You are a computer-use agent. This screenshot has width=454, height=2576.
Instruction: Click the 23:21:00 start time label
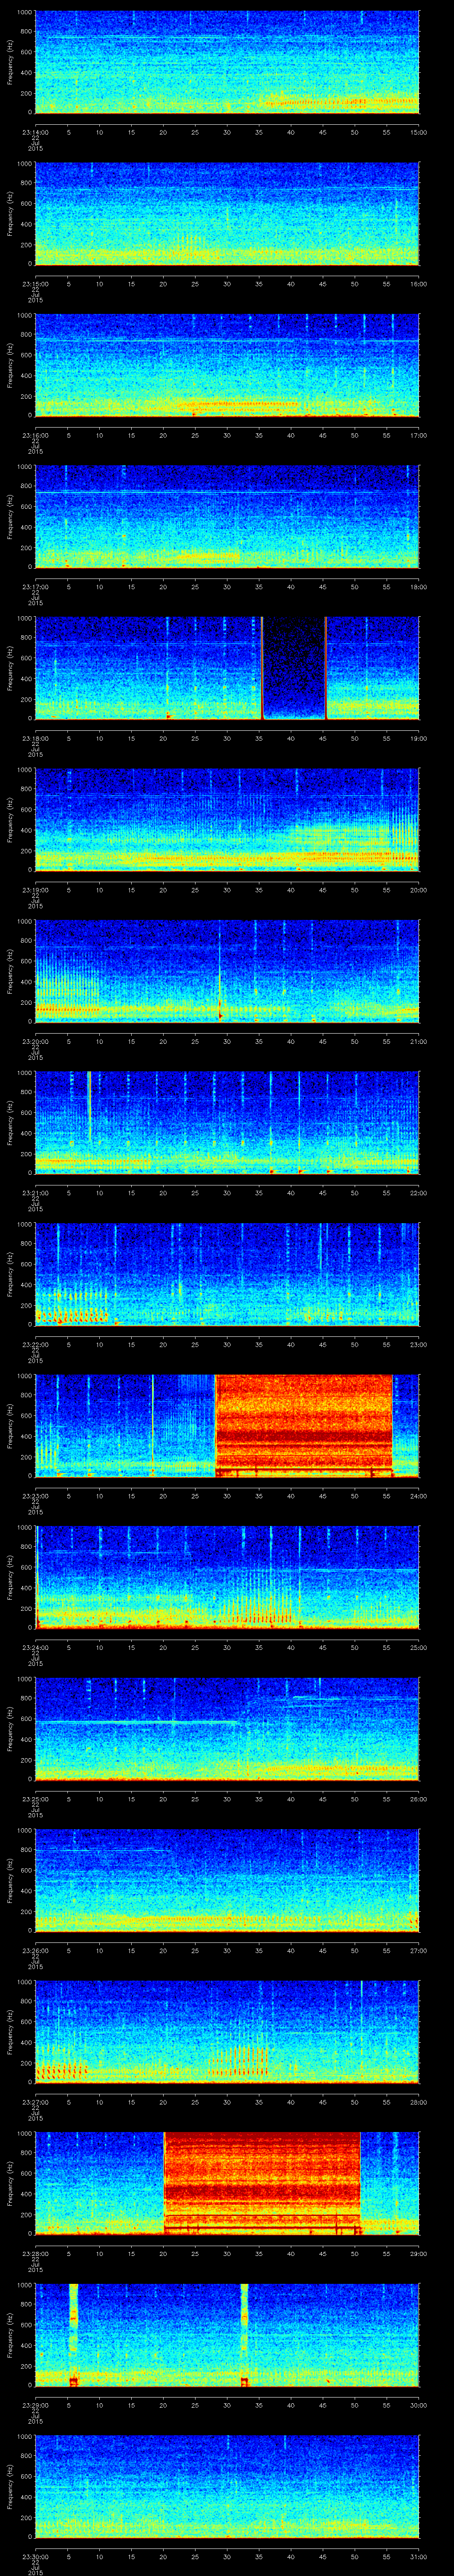36,1192
